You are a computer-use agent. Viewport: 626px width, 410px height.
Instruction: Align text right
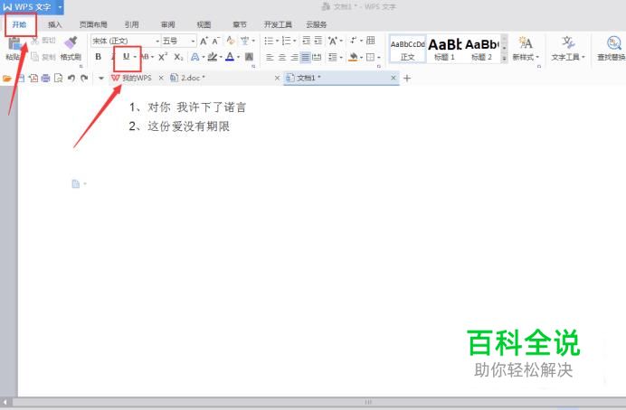pos(294,58)
